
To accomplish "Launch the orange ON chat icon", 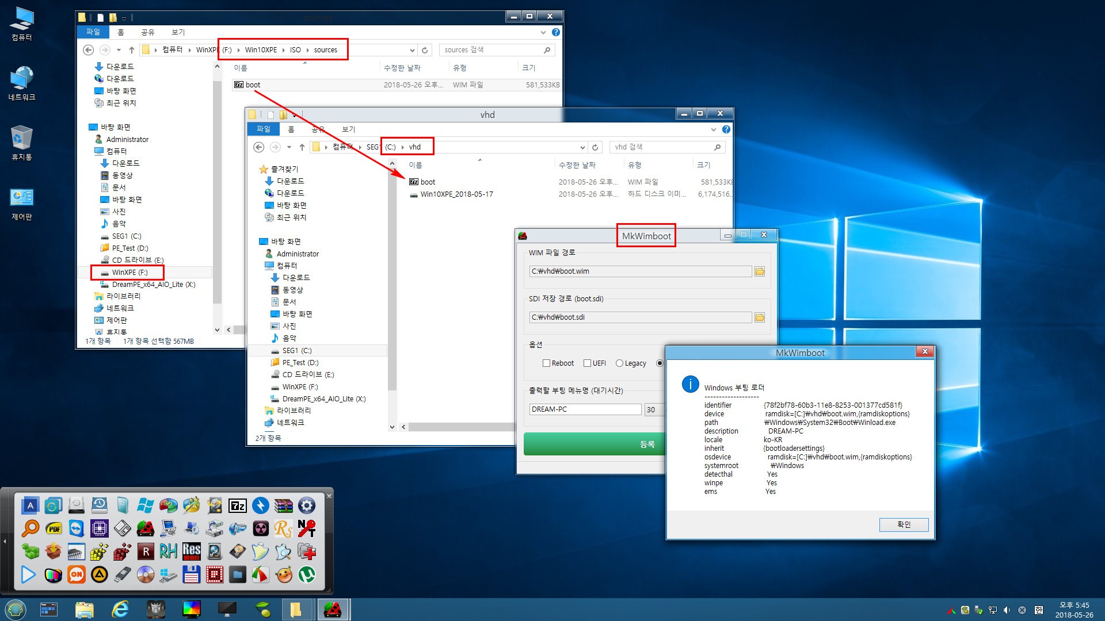I will pos(77,574).
